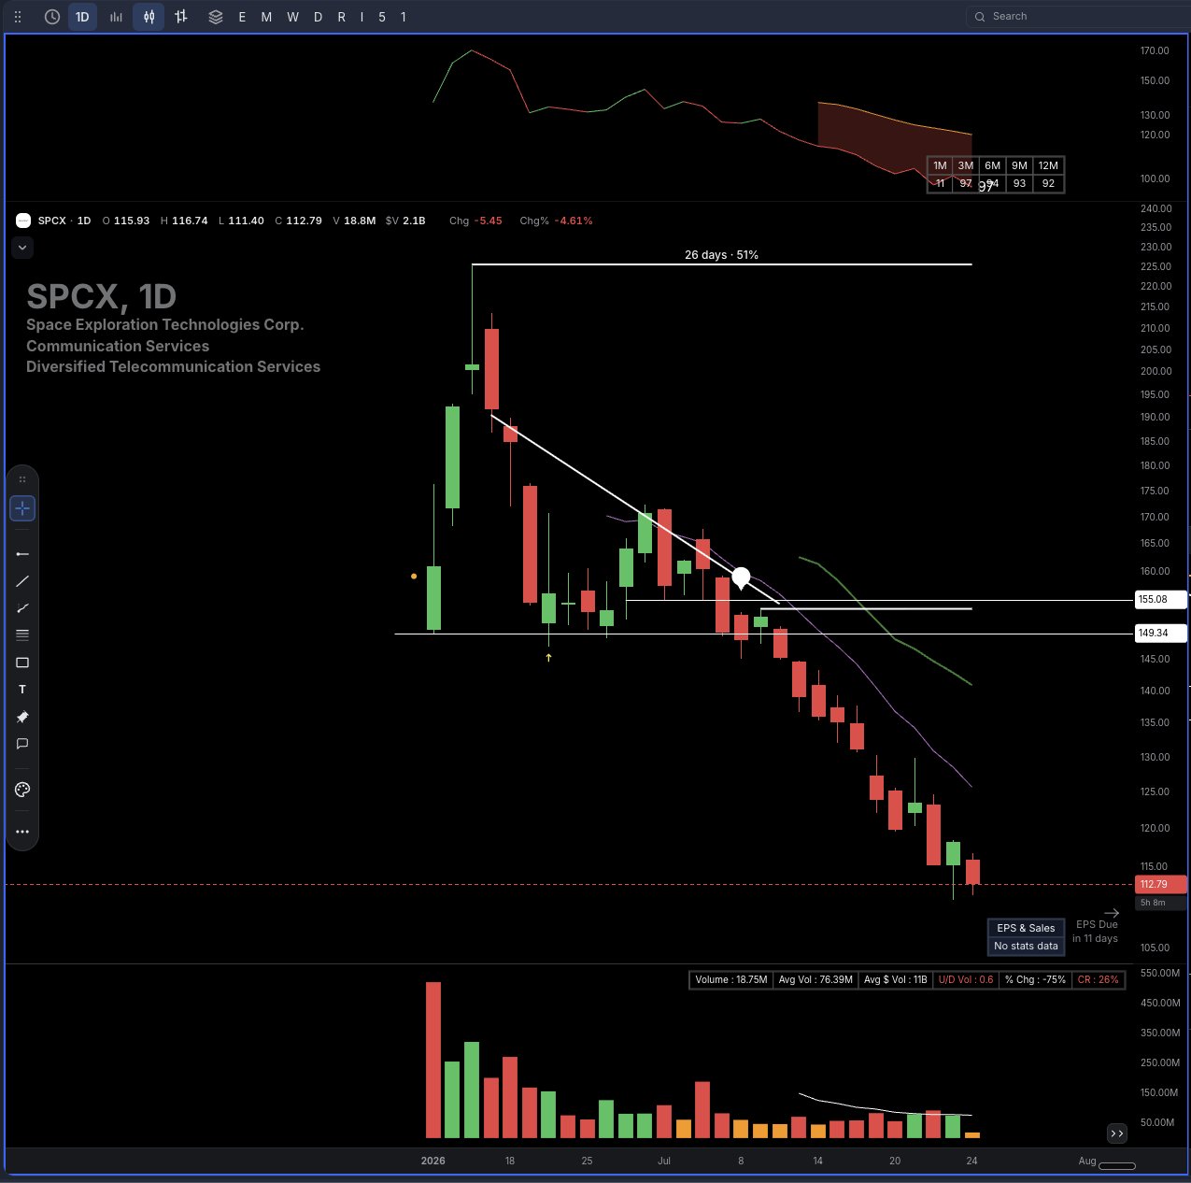Select the text annotation tool

coord(22,690)
